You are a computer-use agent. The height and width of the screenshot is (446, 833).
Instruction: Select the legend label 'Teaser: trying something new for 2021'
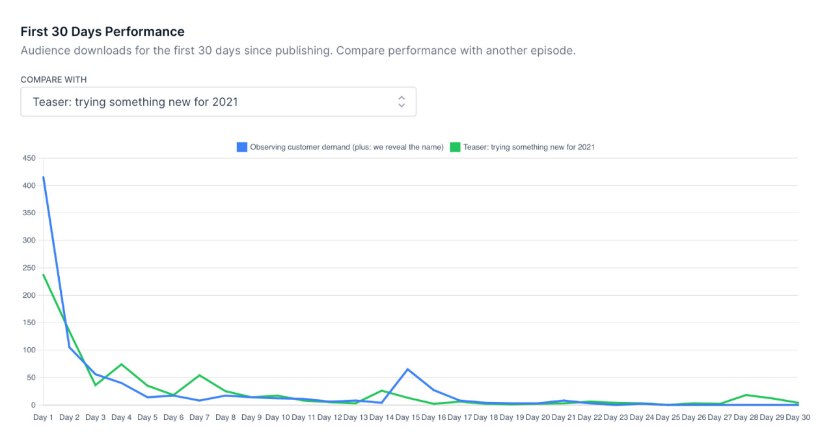pyautogui.click(x=530, y=147)
